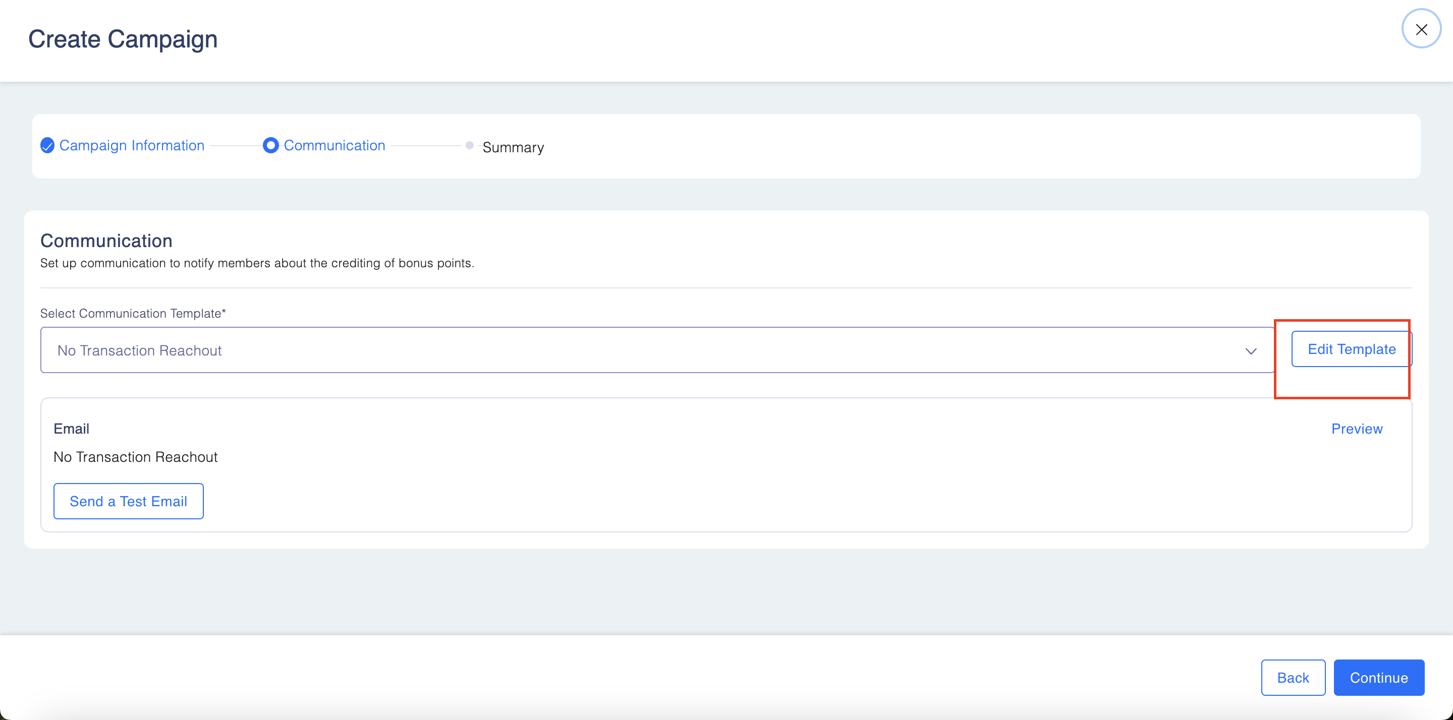Go Back to the previous step

click(x=1293, y=677)
